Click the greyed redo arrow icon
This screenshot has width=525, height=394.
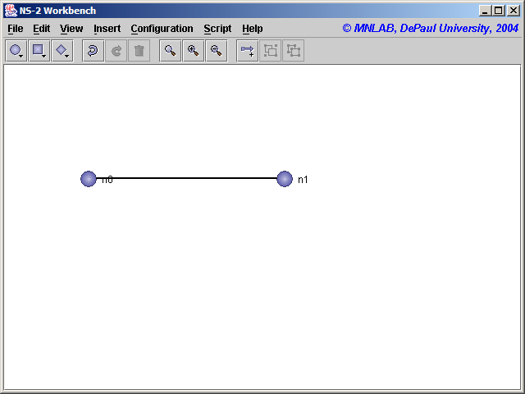116,51
